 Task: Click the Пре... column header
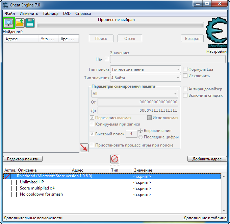[x=69, y=39]
